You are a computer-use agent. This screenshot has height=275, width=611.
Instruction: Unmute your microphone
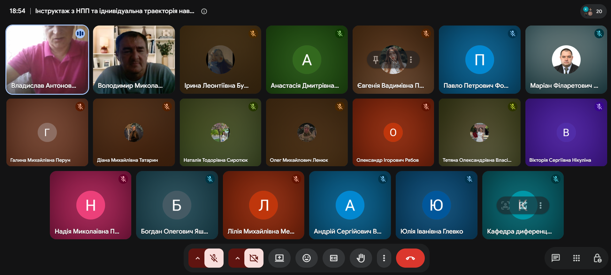pyautogui.click(x=214, y=258)
